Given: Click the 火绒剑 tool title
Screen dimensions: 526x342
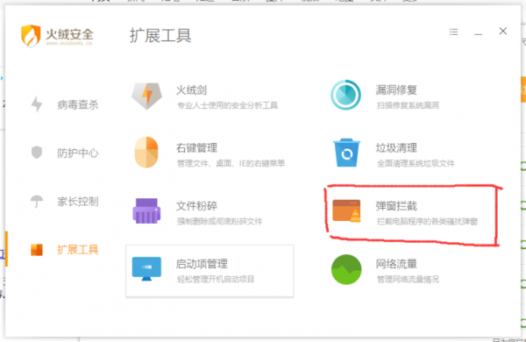Looking at the screenshot, I should pyautogui.click(x=191, y=90).
